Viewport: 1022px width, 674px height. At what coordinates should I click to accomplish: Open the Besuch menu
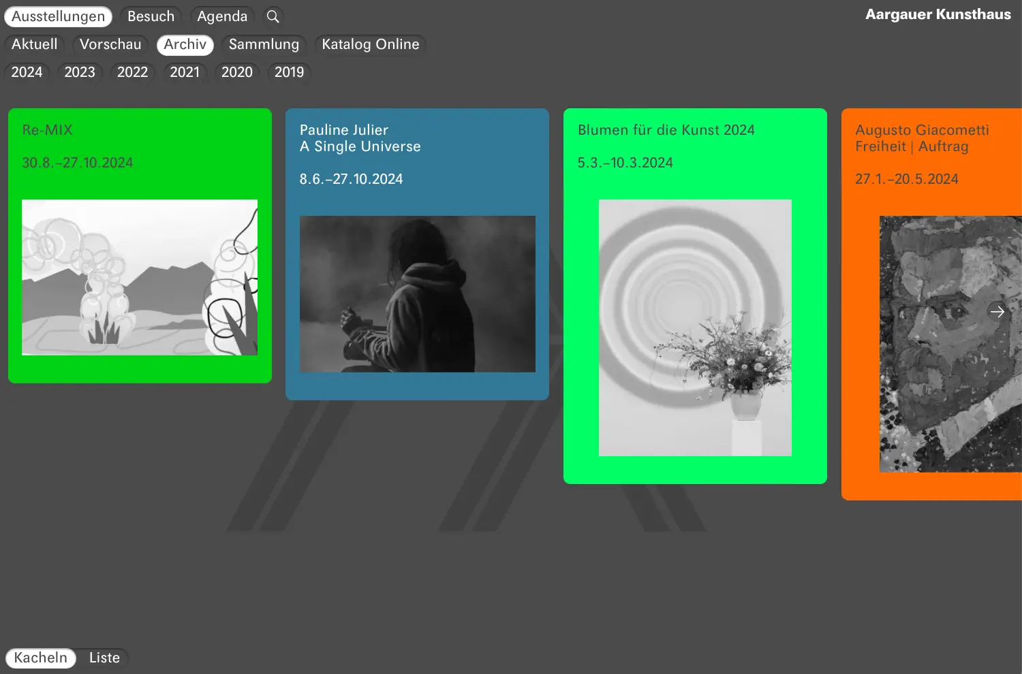click(x=151, y=16)
